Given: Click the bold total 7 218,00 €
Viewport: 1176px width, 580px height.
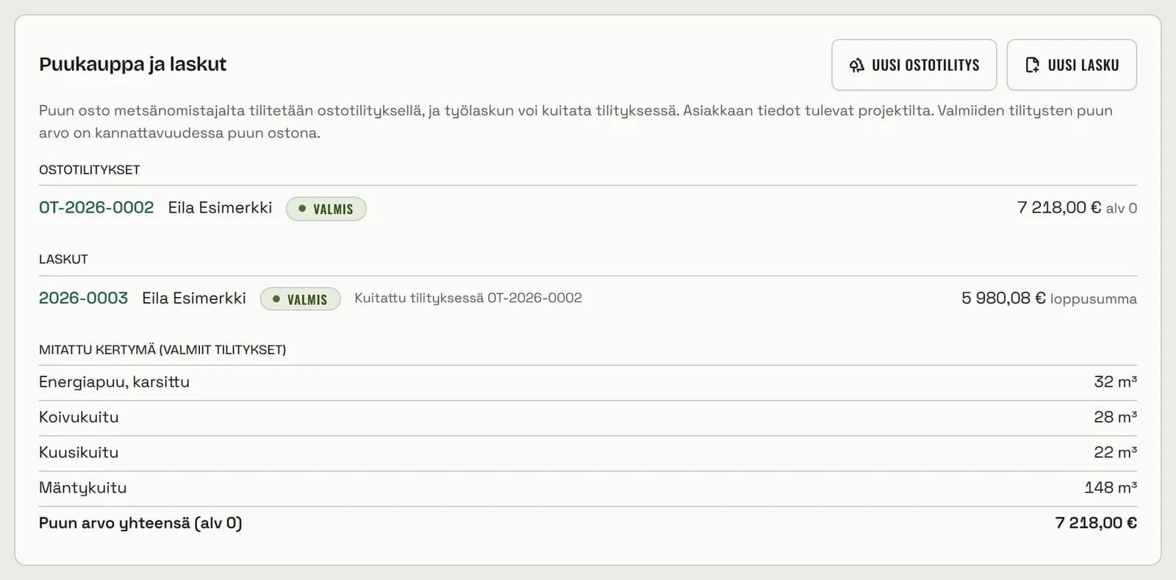Looking at the screenshot, I should [x=1096, y=523].
